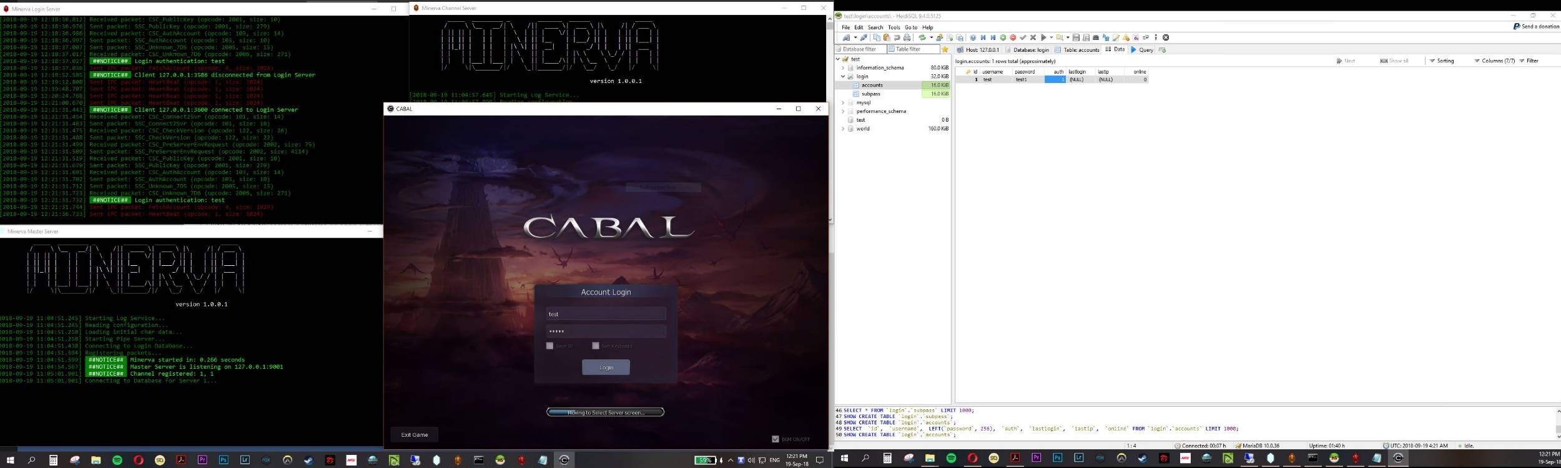Click the Send a donation link

coord(1536,27)
